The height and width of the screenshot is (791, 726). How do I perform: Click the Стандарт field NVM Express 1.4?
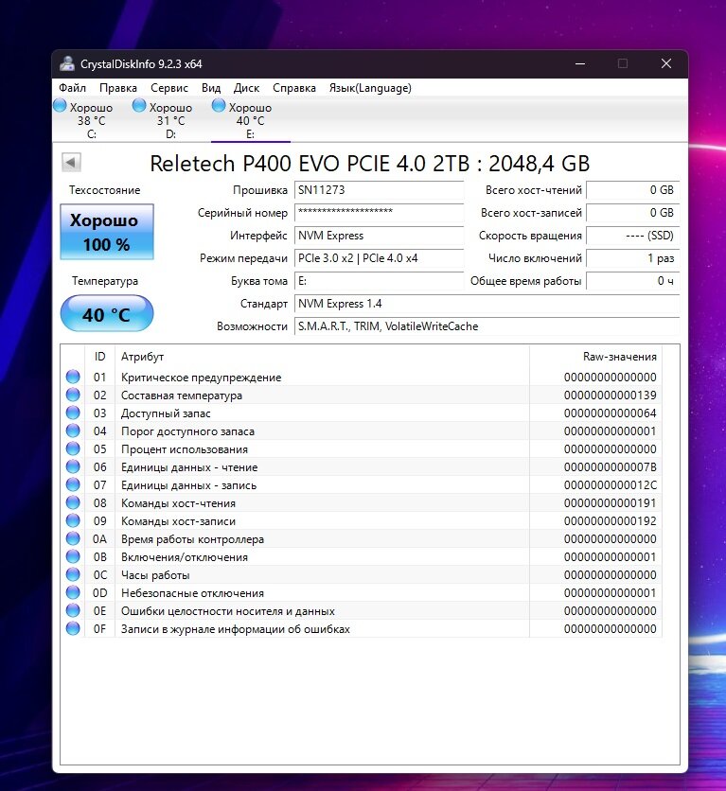[x=487, y=304]
